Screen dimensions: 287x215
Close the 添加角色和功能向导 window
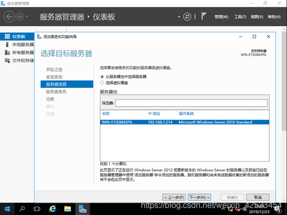268,37
